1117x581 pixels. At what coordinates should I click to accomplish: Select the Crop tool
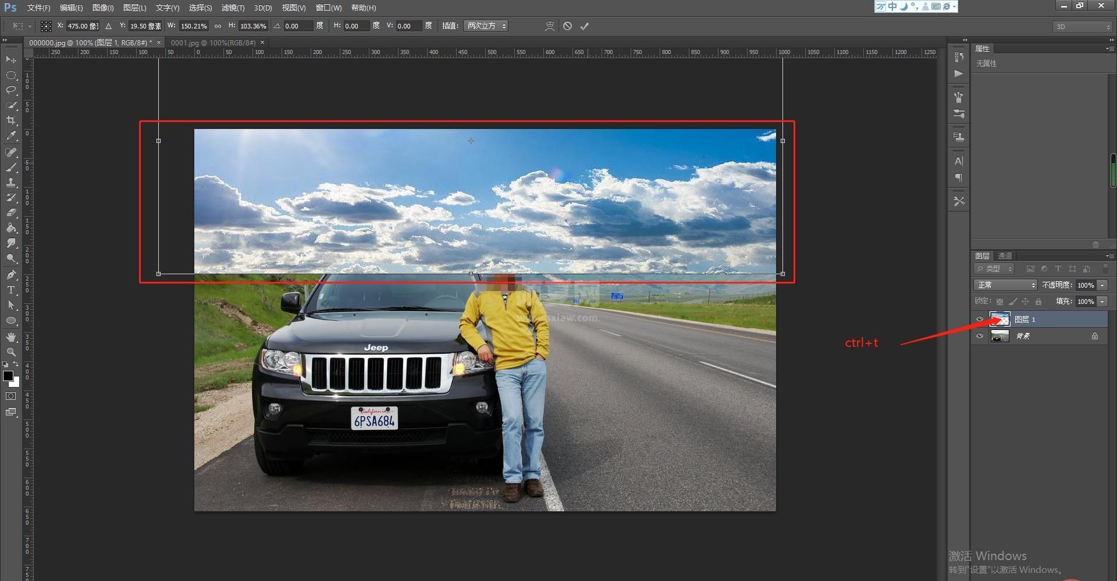coord(11,120)
